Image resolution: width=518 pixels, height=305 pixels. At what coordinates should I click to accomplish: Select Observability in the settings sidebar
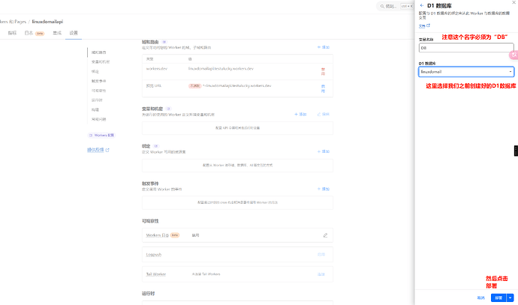99,91
